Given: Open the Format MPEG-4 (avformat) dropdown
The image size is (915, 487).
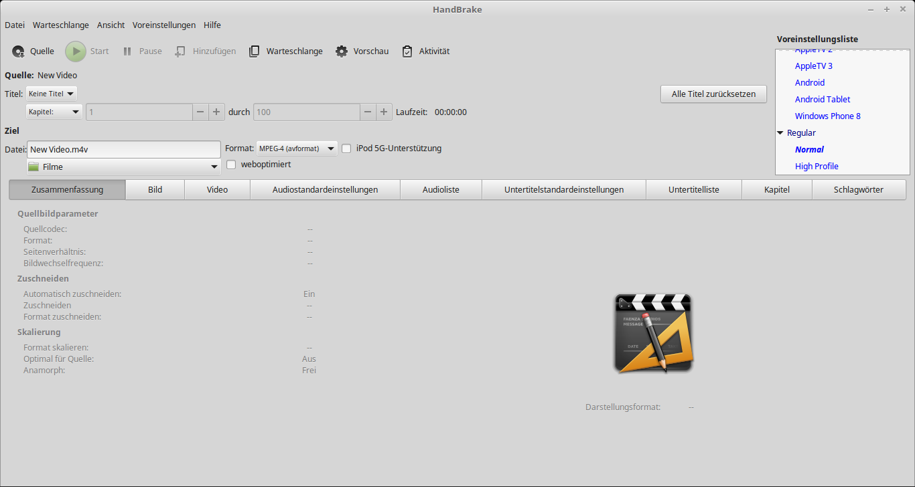Looking at the screenshot, I should [297, 149].
